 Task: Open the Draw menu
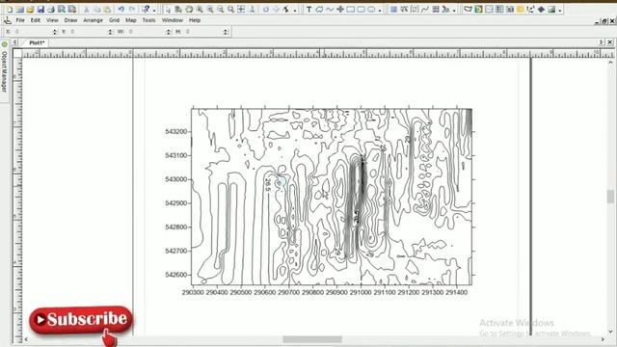(70, 20)
